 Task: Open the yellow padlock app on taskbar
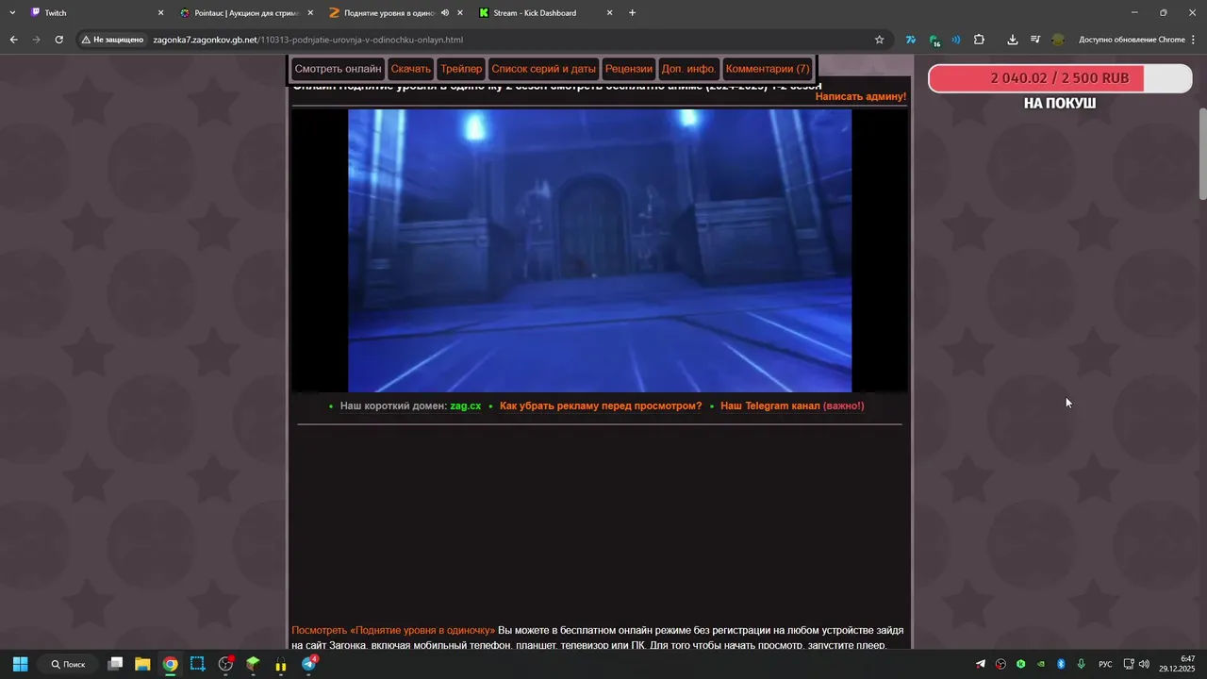click(281, 664)
